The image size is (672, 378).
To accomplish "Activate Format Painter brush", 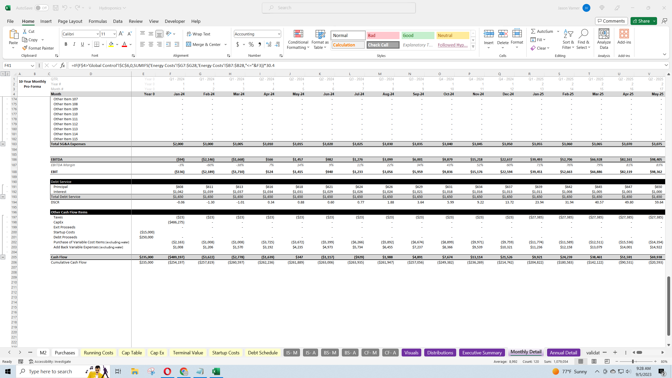I will pyautogui.click(x=38, y=48).
